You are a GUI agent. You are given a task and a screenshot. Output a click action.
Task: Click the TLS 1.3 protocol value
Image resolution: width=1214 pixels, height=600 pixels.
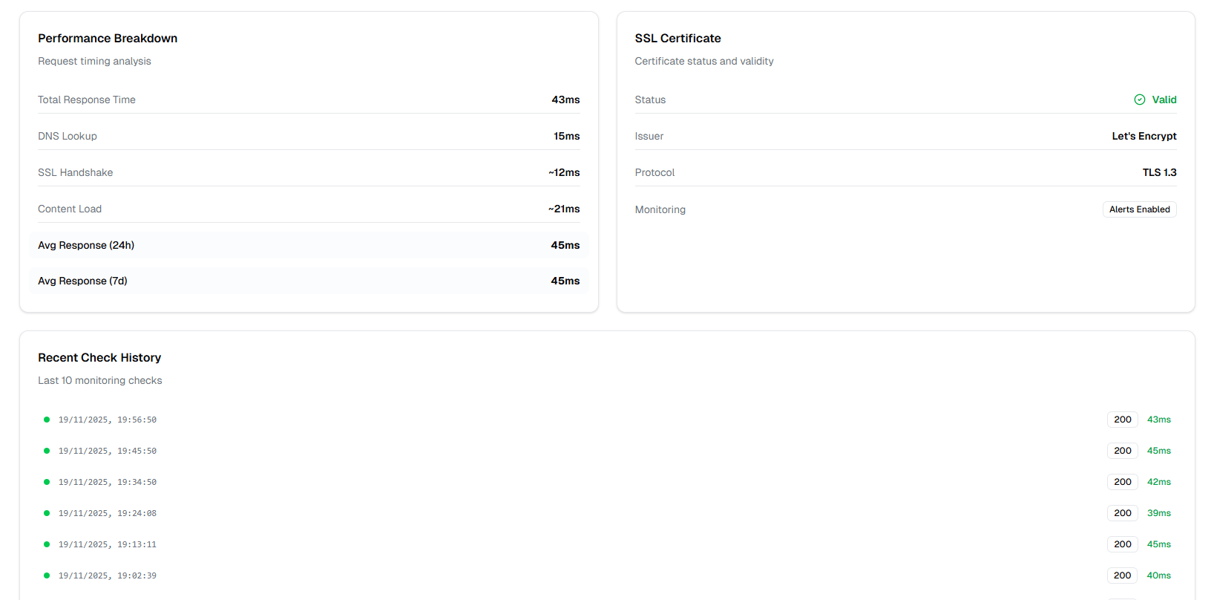pos(1160,172)
